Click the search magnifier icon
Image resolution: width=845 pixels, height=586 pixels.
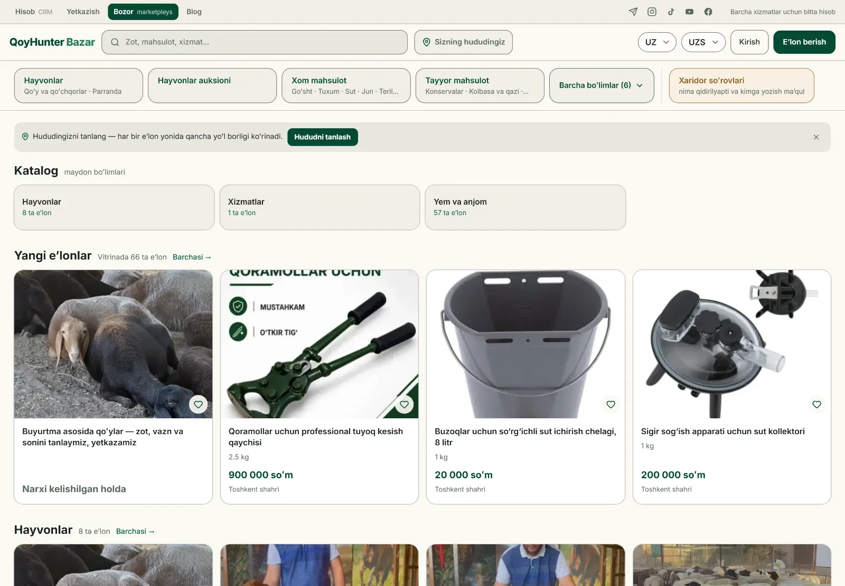click(x=115, y=42)
